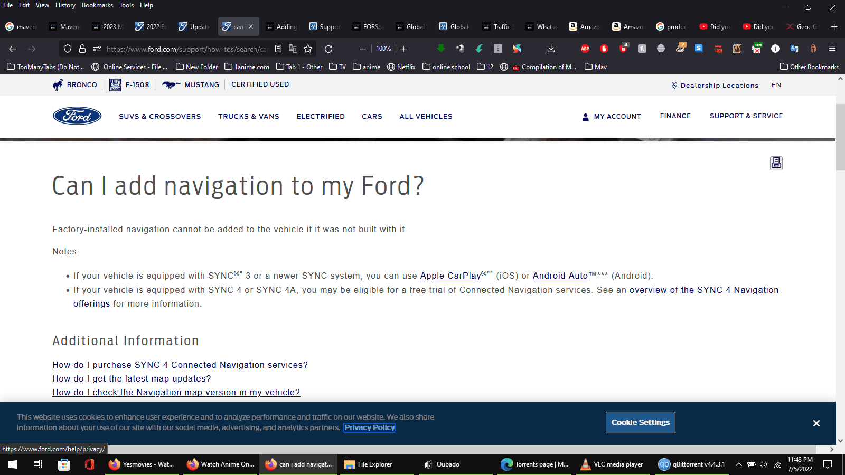Image resolution: width=845 pixels, height=475 pixels.
Task: Click the Mustang pony icon
Action: click(x=171, y=84)
